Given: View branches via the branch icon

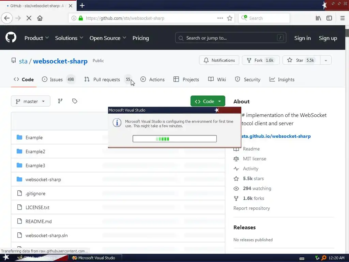Looking at the screenshot, I should 60,101.
